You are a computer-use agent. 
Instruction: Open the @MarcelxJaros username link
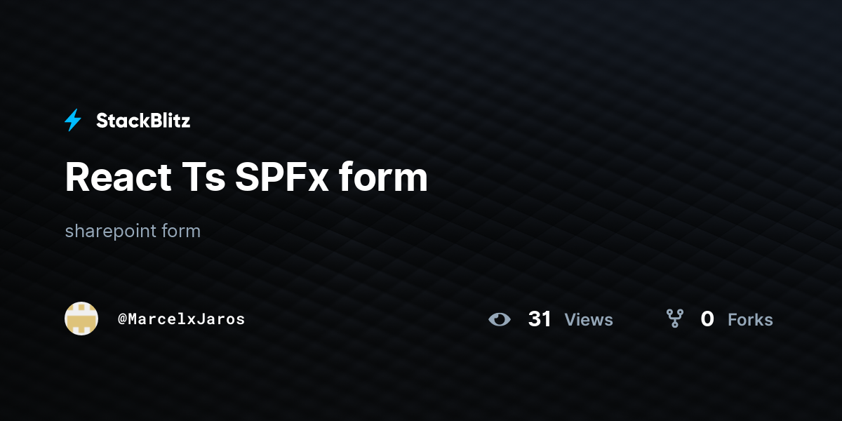181,319
